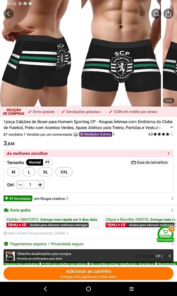Tap the Android home circle button
Screen dimensions: 177x296
(x=88, y=289)
